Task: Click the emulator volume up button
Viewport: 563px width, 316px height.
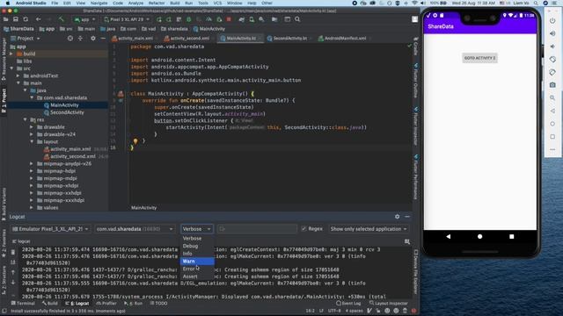Action: 552,33
